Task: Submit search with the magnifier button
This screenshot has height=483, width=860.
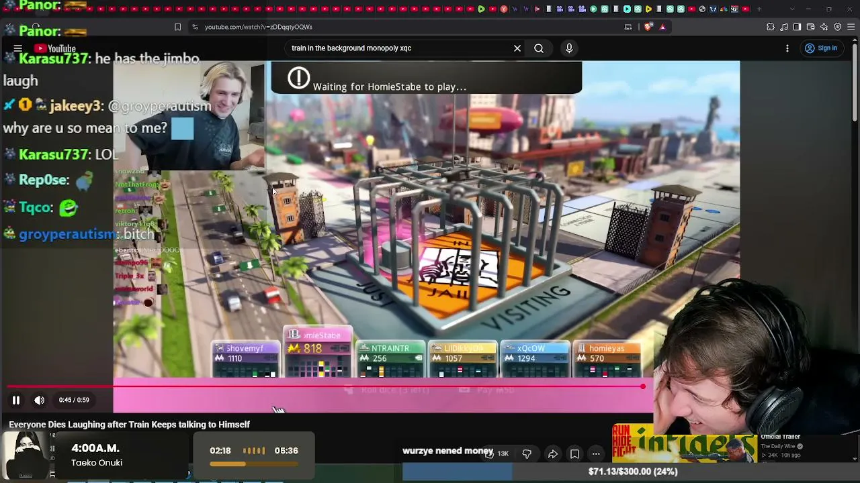Action: coord(539,48)
